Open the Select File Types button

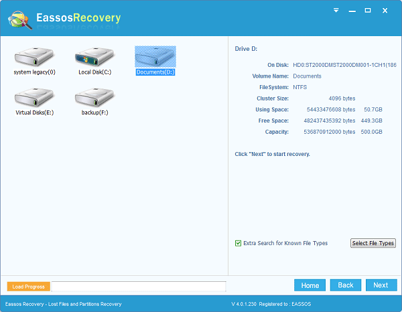click(373, 243)
